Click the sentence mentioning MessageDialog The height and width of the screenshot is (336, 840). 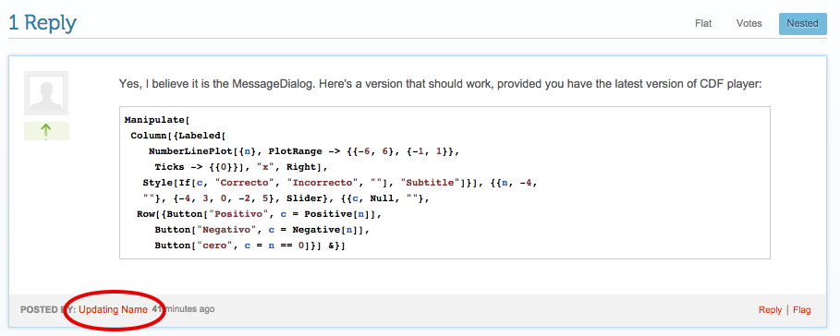pyautogui.click(x=440, y=85)
